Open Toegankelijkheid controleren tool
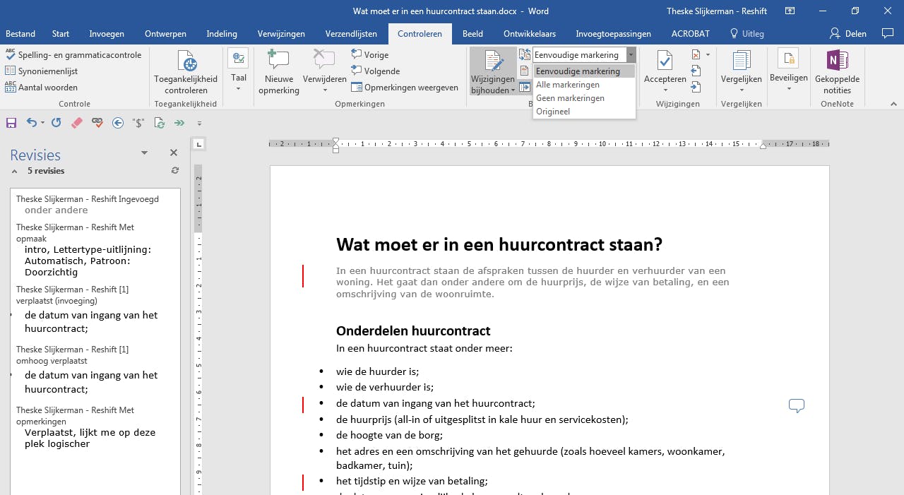This screenshot has height=495, width=904. [x=186, y=73]
